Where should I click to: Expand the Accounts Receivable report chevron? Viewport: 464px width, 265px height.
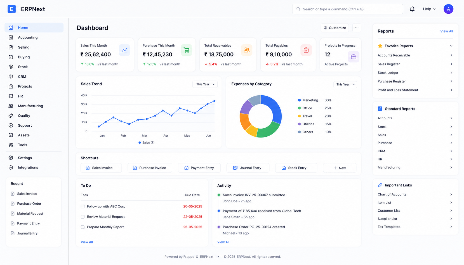coord(451,55)
